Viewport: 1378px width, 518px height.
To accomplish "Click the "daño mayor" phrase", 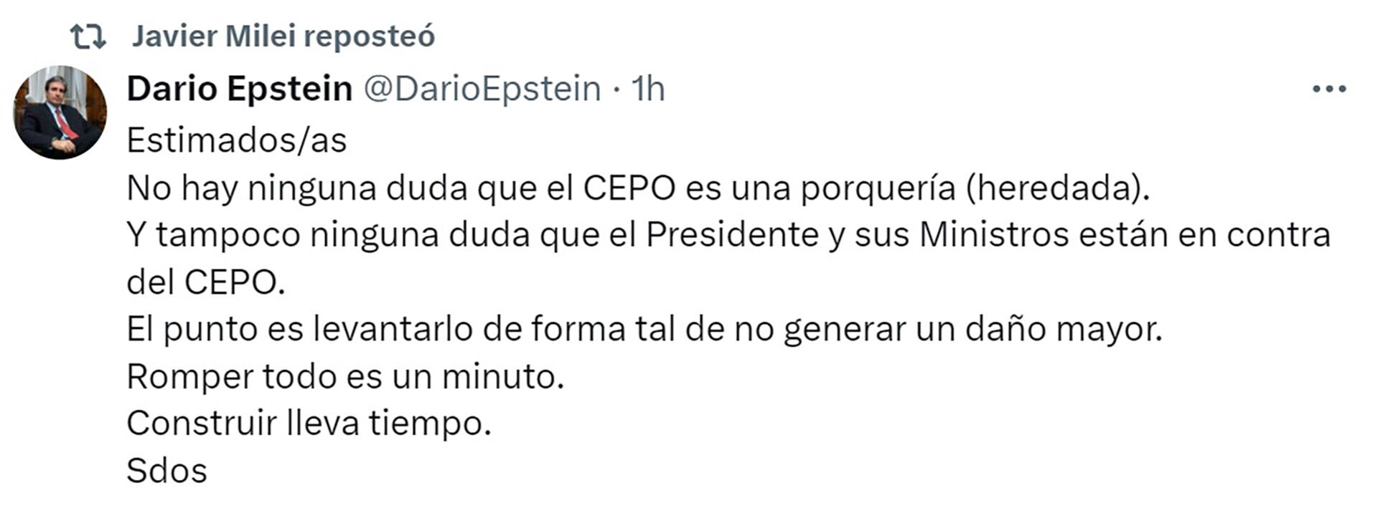I will click(1062, 330).
